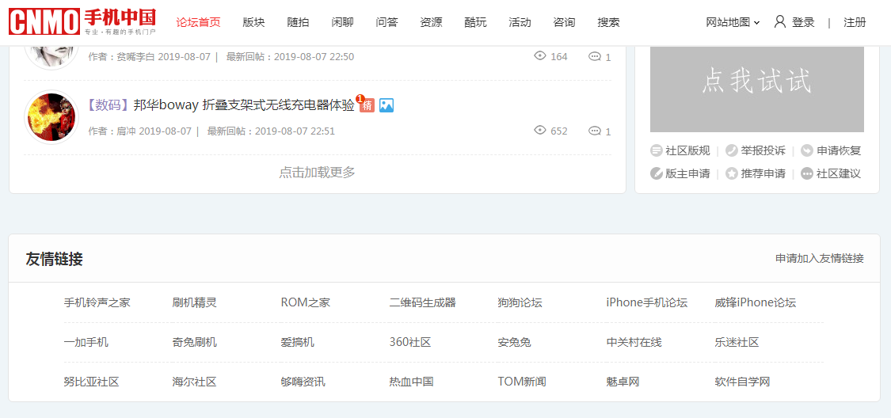Open 爱搞机 friend link
The width and height of the screenshot is (891, 418).
[x=297, y=343]
